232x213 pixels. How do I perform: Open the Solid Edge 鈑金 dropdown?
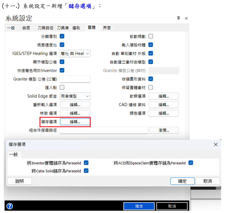(75, 96)
